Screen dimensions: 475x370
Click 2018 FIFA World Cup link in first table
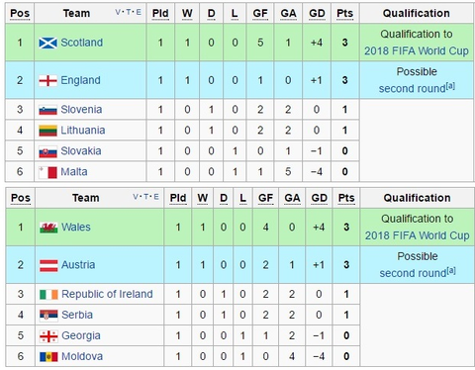click(417, 51)
